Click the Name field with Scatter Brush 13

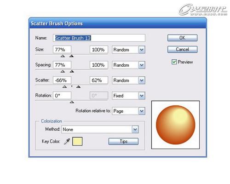point(99,38)
